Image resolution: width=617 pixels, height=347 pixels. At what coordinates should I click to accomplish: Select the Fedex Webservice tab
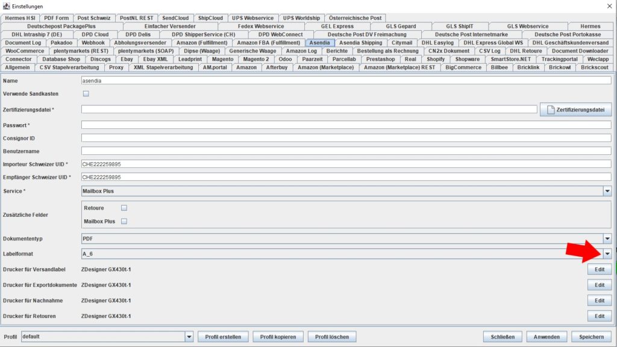(x=260, y=26)
